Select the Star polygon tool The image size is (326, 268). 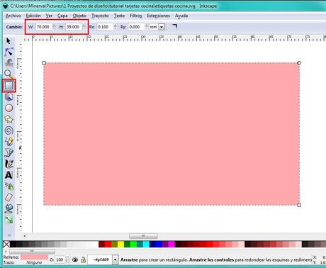[9, 119]
